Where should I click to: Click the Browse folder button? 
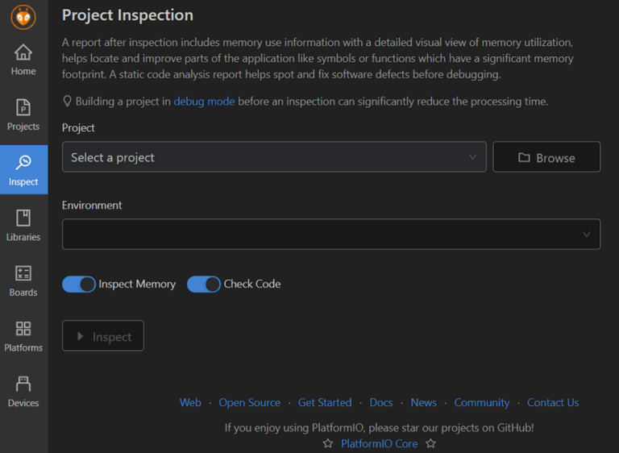coord(546,157)
